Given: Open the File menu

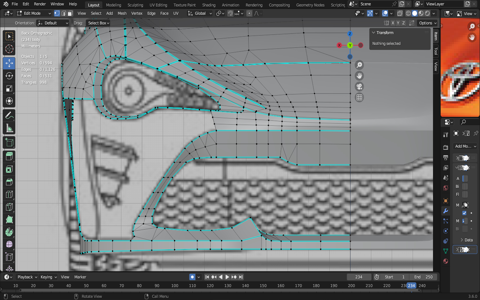Looking at the screenshot, I should point(15,4).
